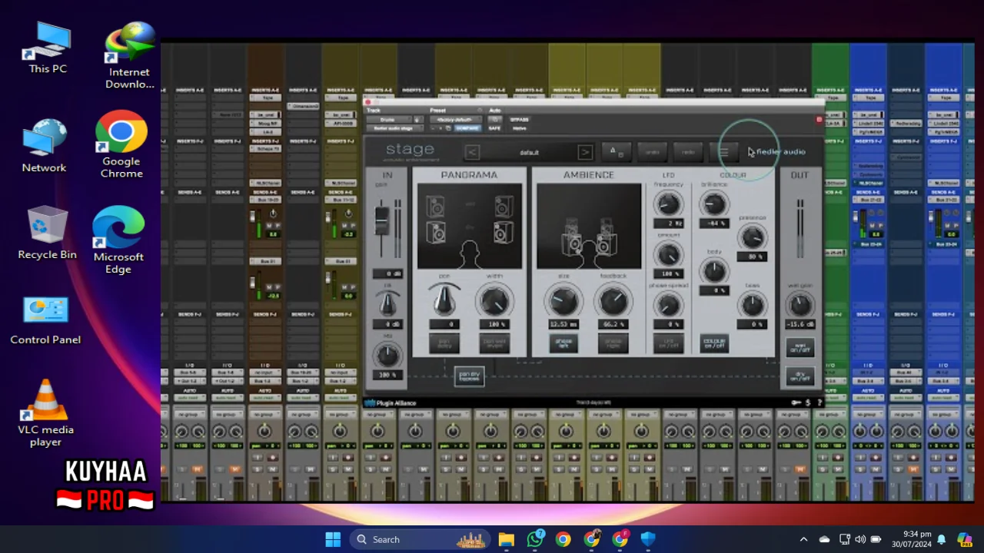Click the LFO amount knob
The width and height of the screenshot is (984, 553).
(x=668, y=254)
